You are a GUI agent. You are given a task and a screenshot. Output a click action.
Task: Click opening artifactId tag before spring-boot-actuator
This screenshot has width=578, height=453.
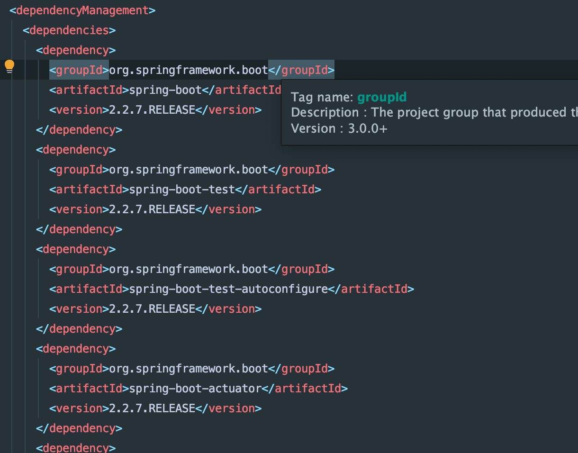click(x=89, y=389)
